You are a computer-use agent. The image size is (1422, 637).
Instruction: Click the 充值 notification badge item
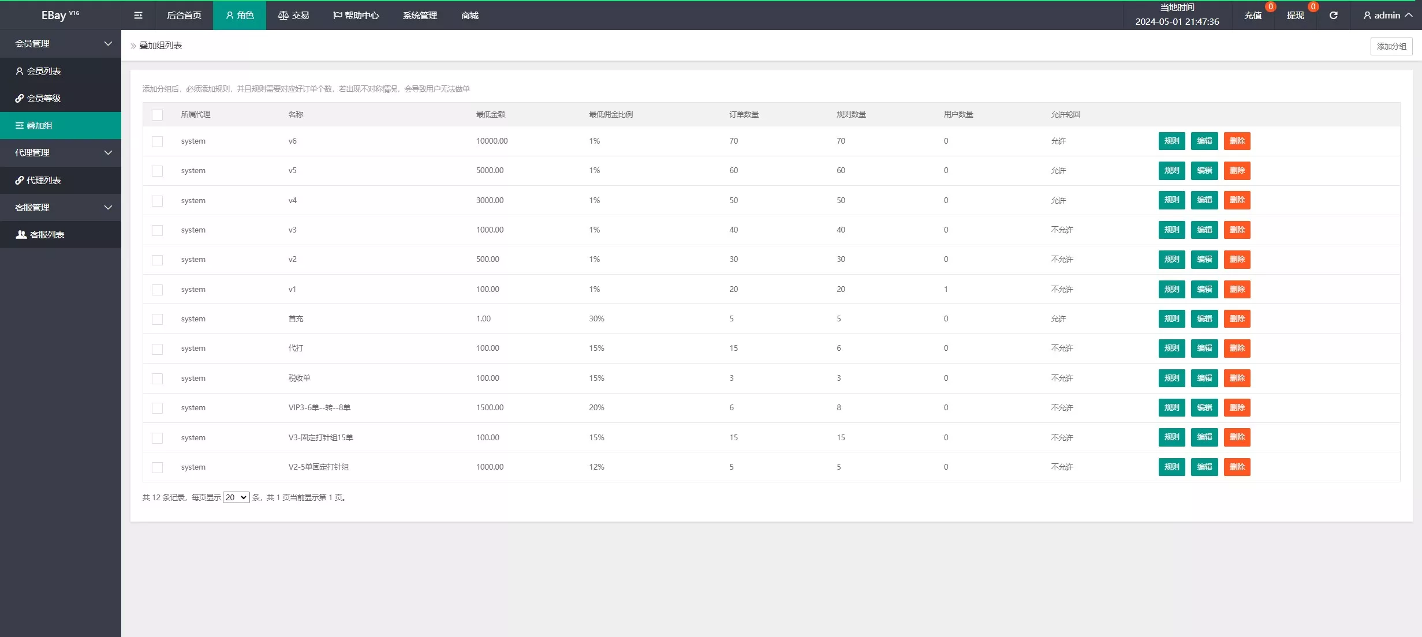click(1253, 16)
